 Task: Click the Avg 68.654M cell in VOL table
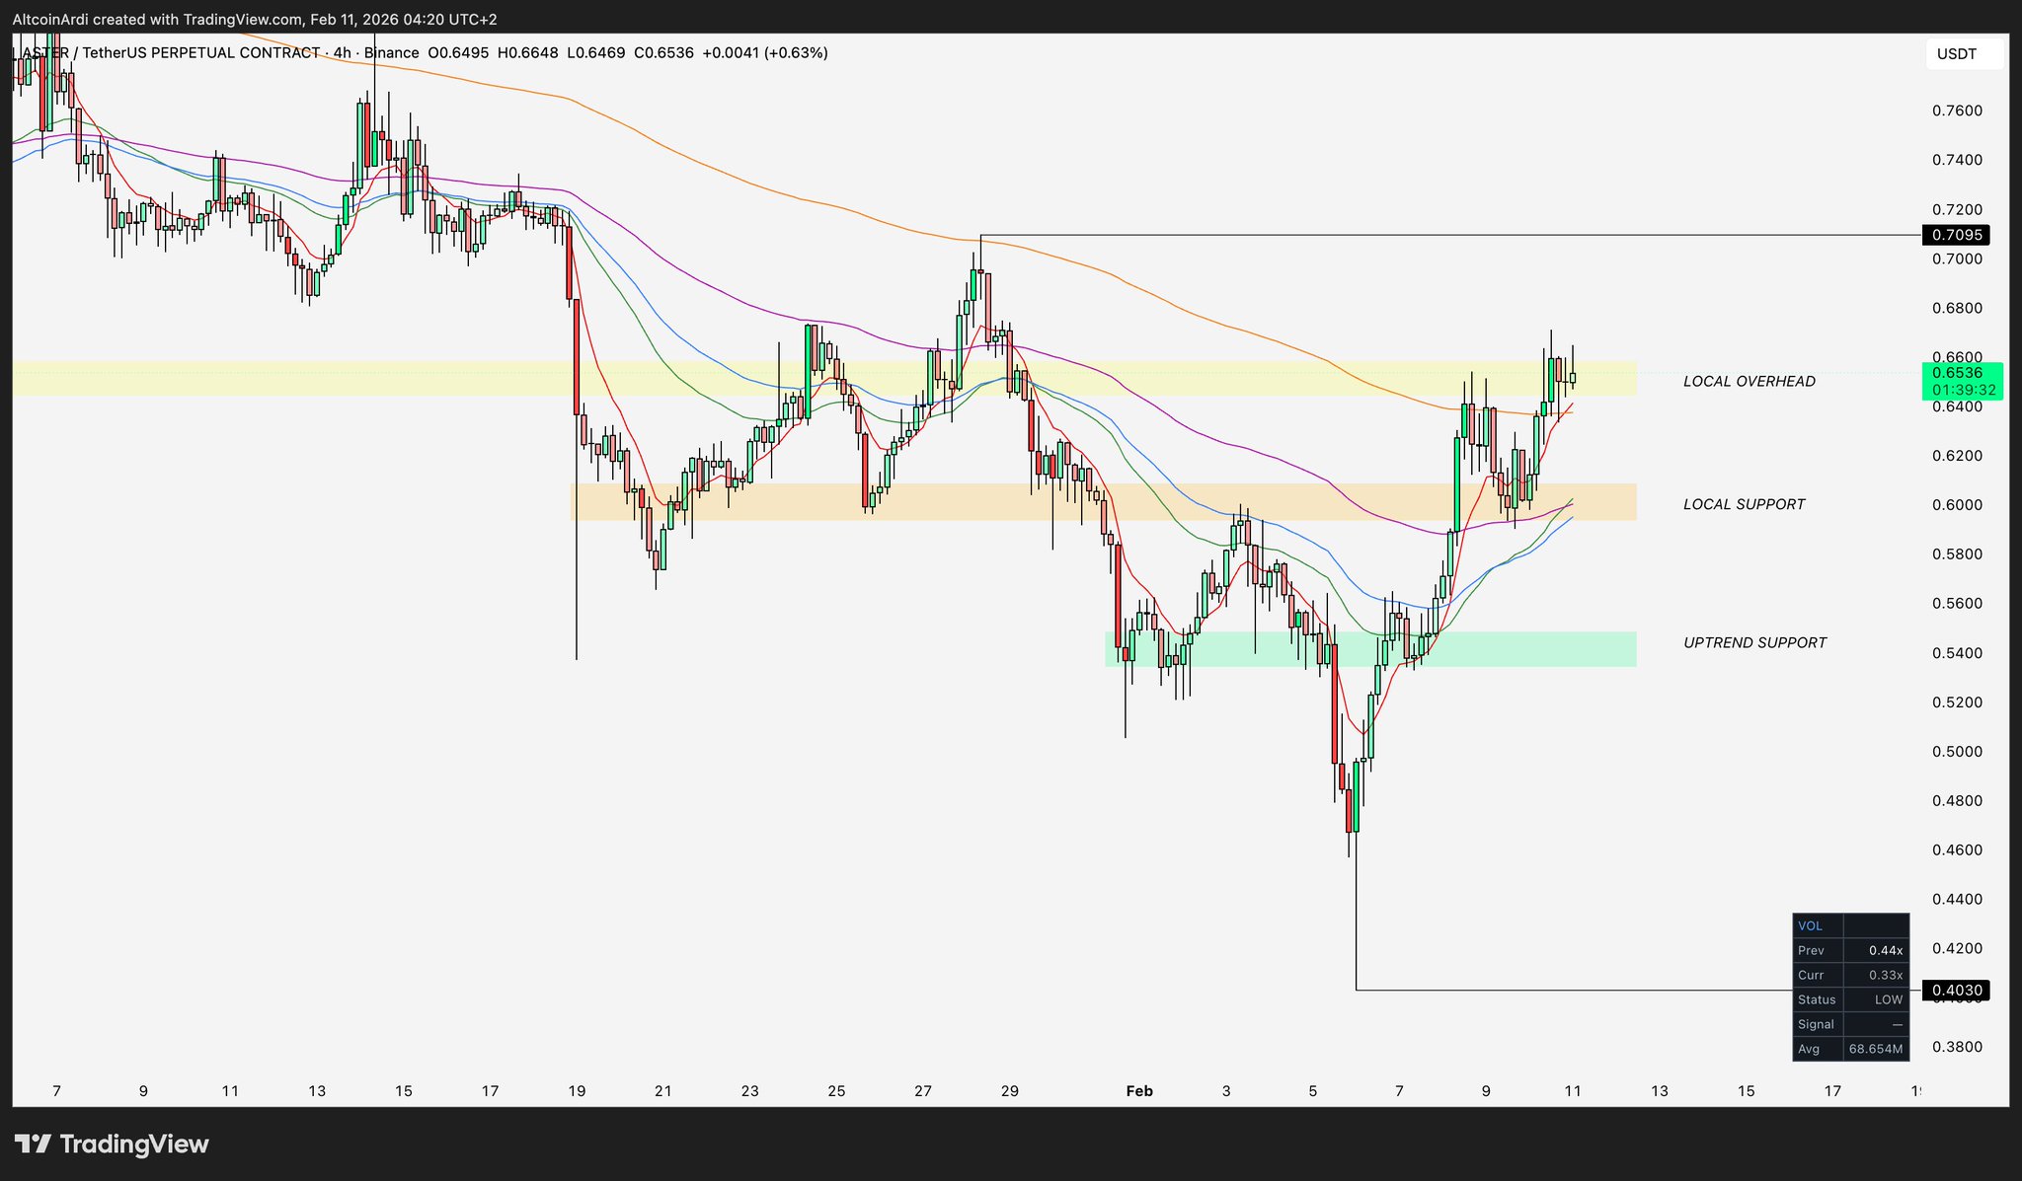coord(1874,1049)
